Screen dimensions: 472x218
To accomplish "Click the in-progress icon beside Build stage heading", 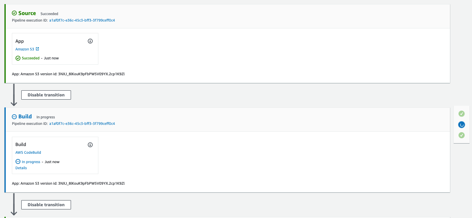I will pyautogui.click(x=14, y=117).
